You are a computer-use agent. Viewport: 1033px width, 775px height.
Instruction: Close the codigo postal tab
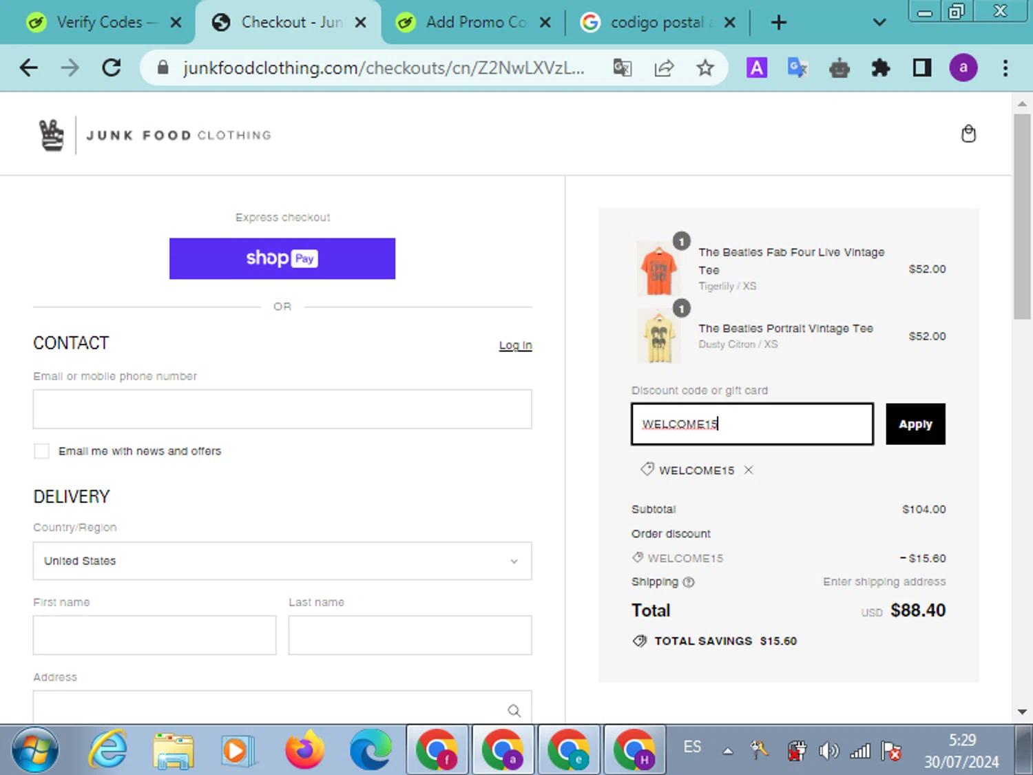click(730, 23)
